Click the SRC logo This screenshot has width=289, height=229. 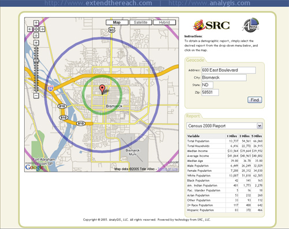(x=212, y=25)
